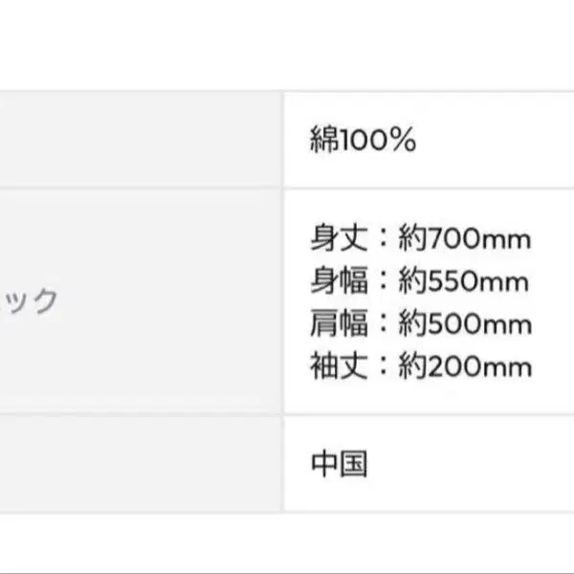Click the 約200mm measurement
Screen dimensions: 574x574
(x=465, y=366)
